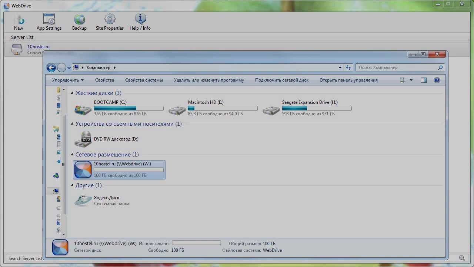Click Общий размер: 100 ГБ in details pane

[x=252, y=244]
